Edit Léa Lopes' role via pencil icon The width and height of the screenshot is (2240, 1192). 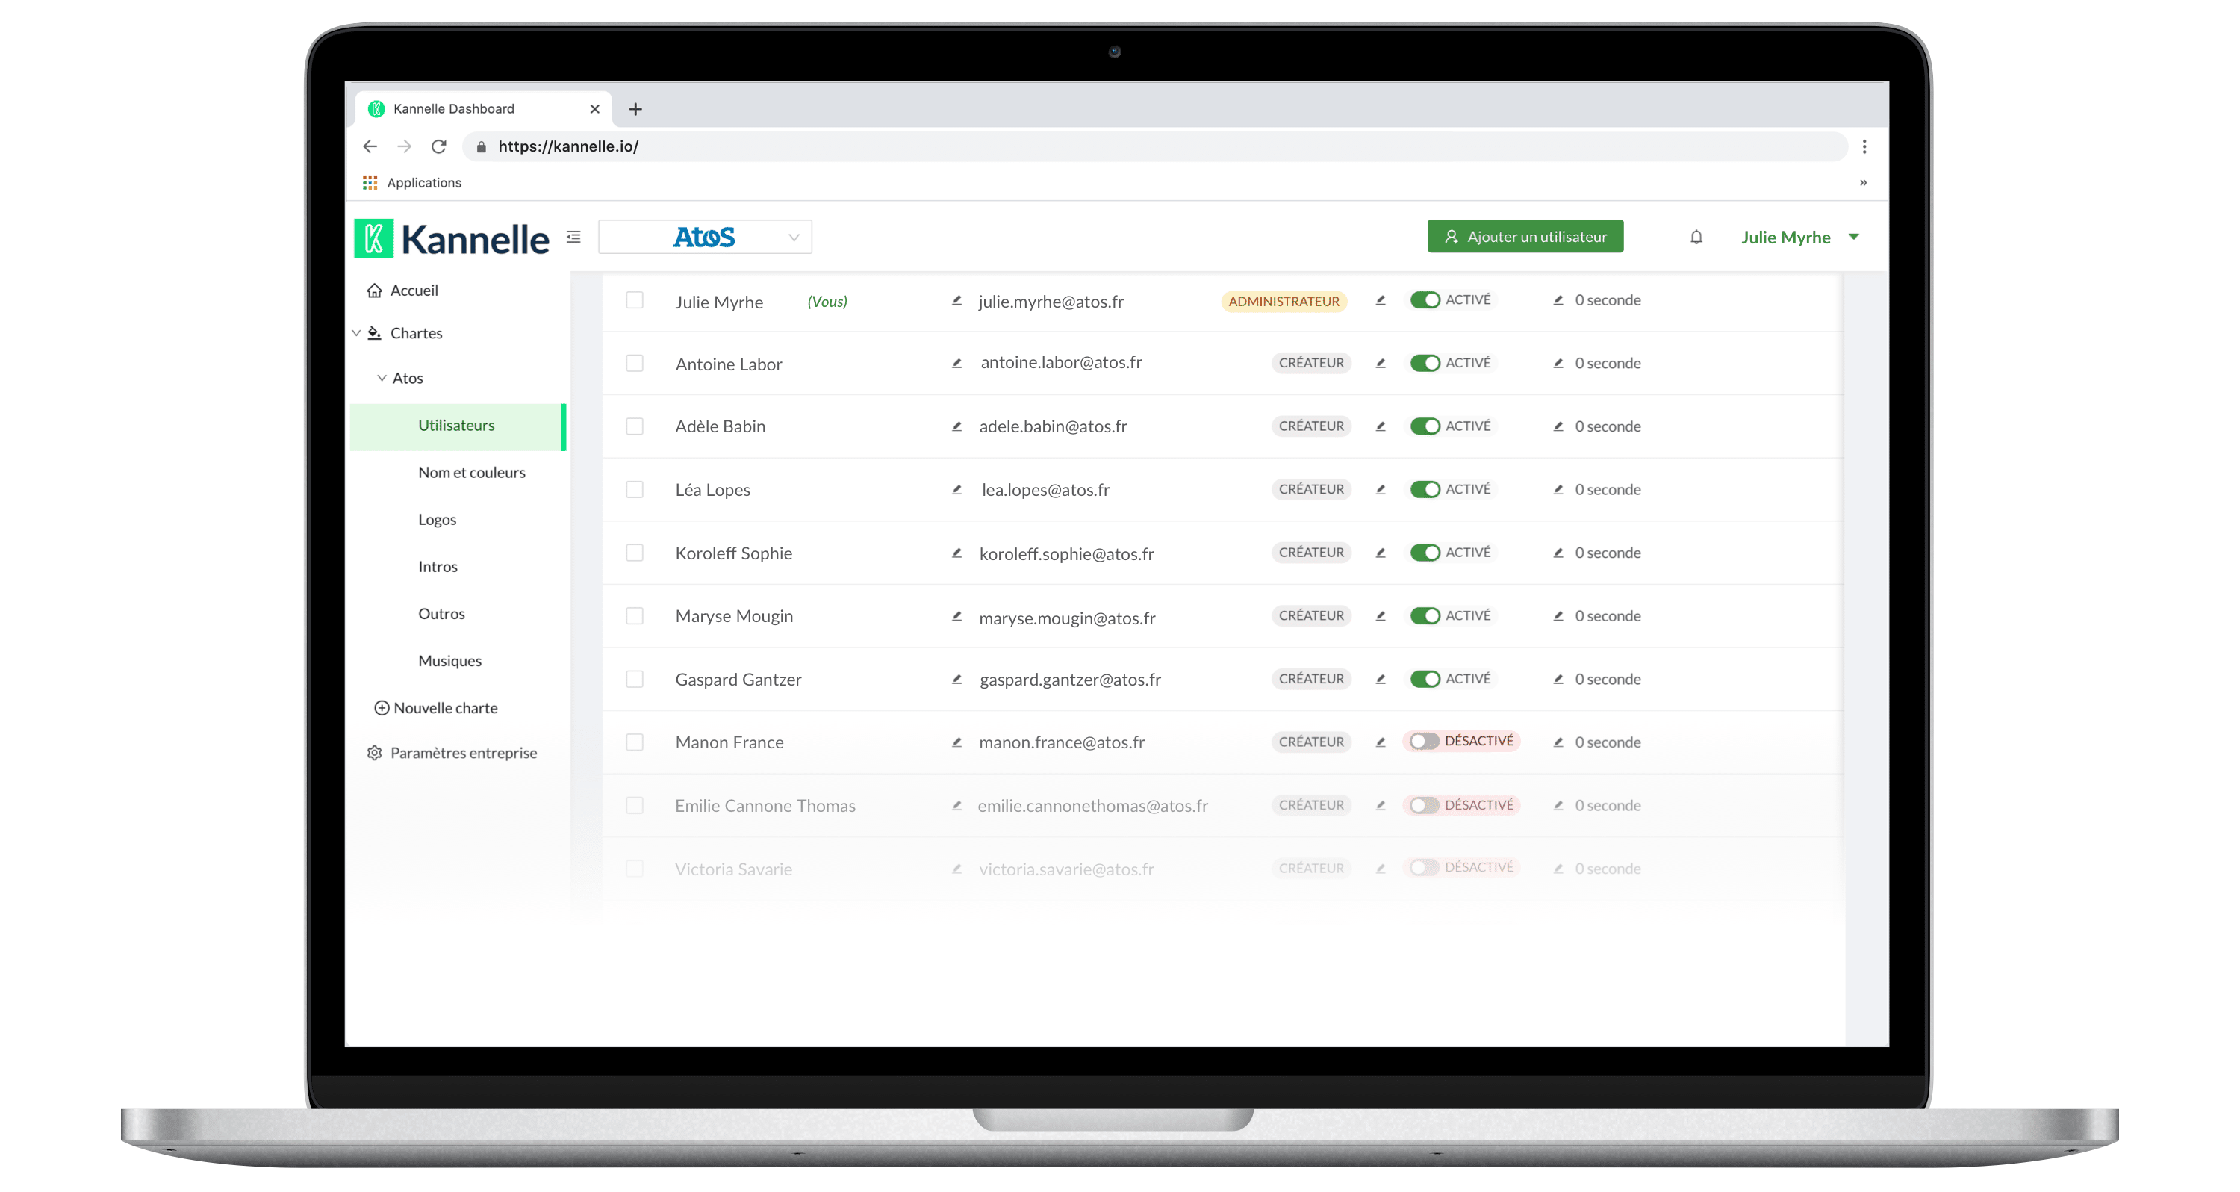click(x=1380, y=489)
